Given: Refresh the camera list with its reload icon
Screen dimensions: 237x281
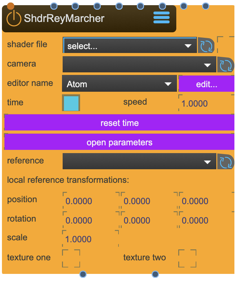Looking at the screenshot, I should click(226, 65).
